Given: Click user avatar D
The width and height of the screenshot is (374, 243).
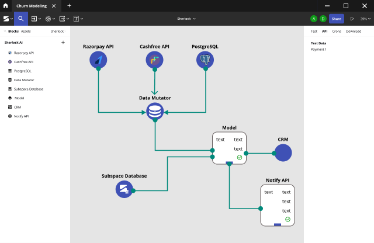Looking at the screenshot, I should (x=323, y=19).
